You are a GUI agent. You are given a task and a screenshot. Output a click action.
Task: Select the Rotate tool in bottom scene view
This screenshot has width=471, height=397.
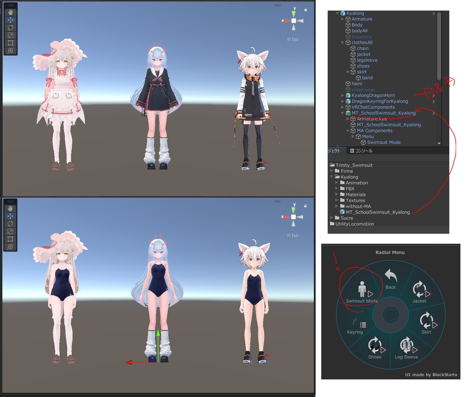click(10, 224)
